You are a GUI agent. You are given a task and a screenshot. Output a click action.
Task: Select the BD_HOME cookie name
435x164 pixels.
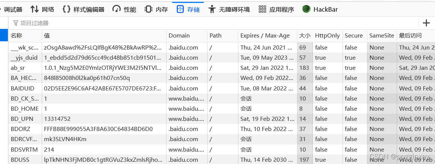[x=24, y=108]
